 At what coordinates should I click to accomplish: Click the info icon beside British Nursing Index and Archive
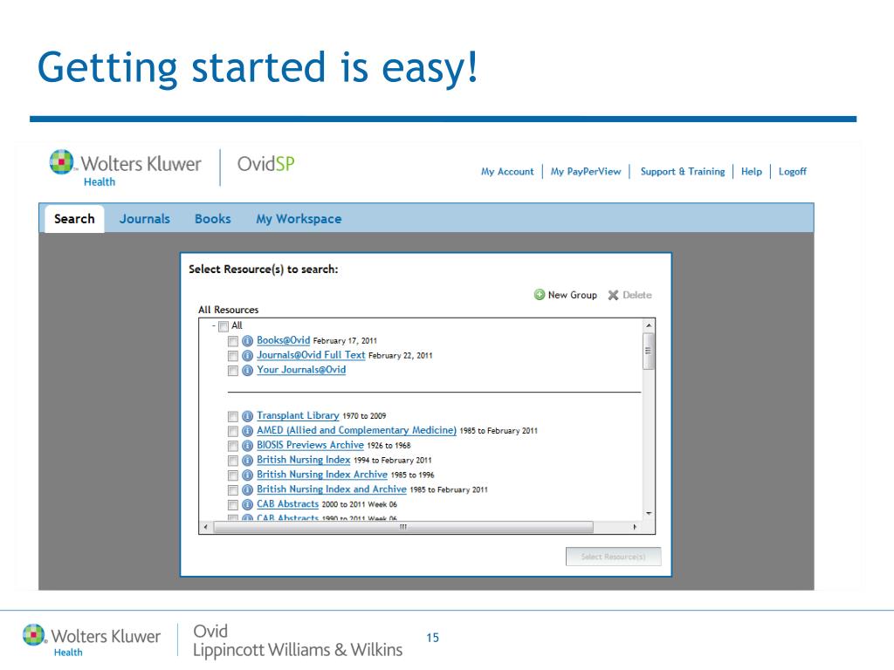pyautogui.click(x=247, y=490)
